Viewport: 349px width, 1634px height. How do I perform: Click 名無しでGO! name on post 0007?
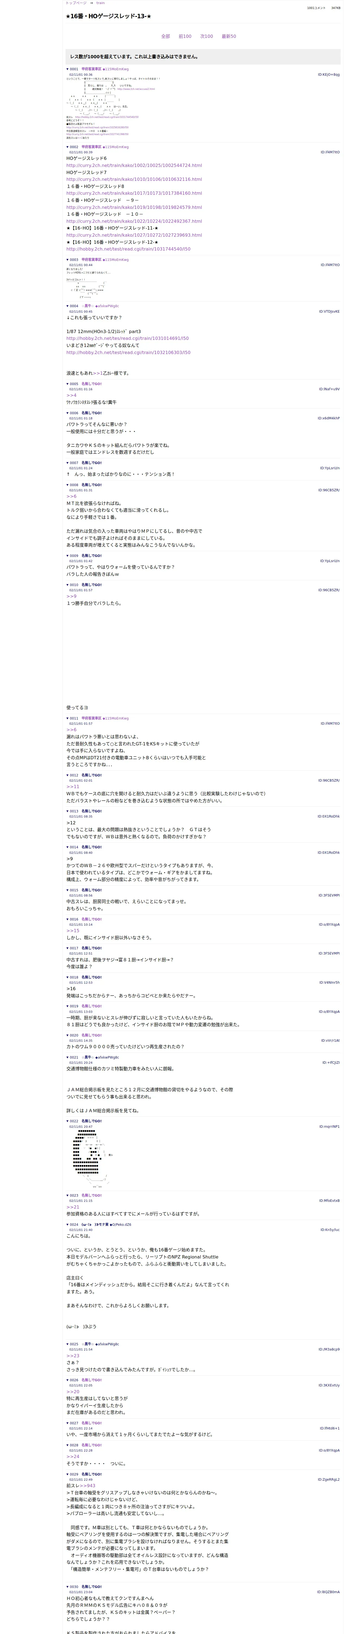91,463
